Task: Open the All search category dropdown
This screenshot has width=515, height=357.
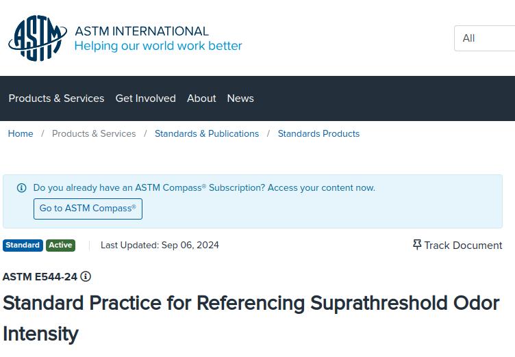Action: click(x=484, y=38)
